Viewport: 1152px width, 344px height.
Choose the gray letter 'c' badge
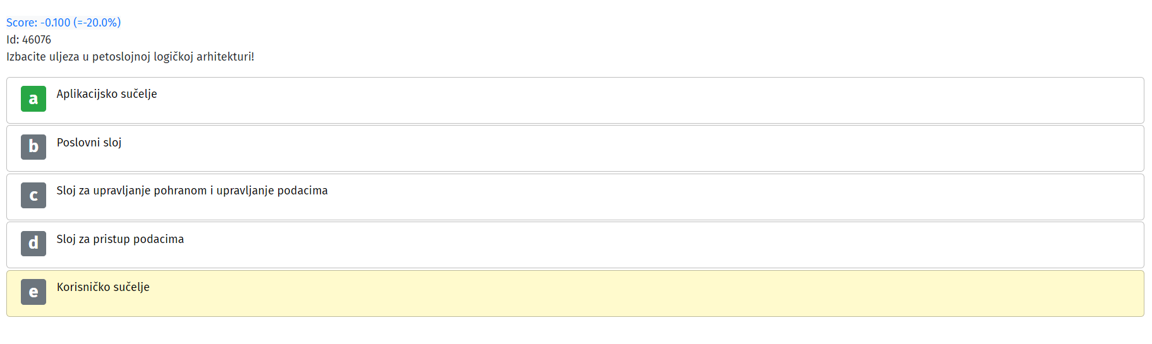point(34,196)
